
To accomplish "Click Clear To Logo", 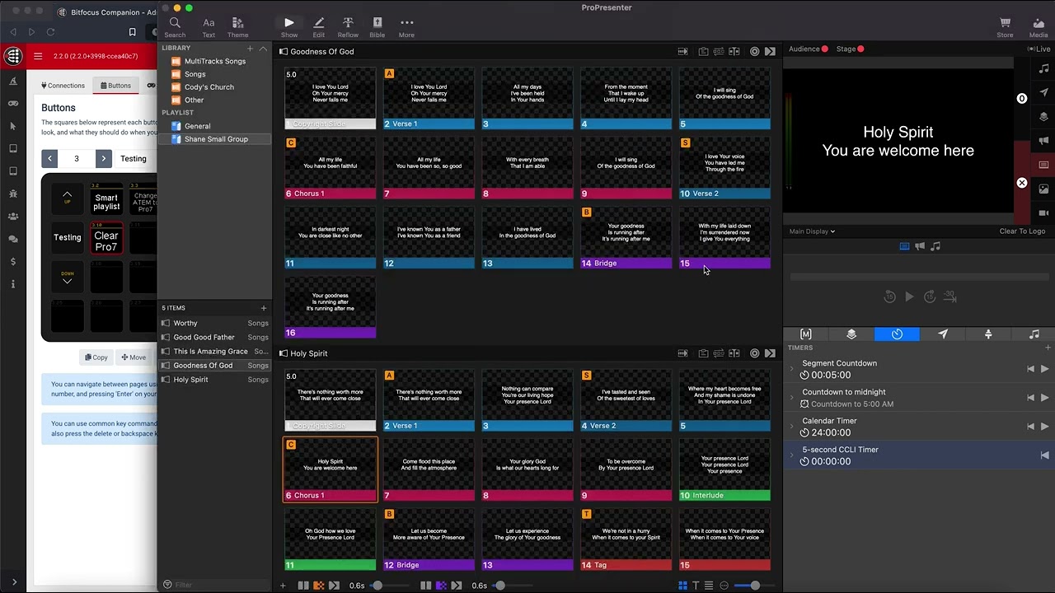I will click(x=1022, y=231).
